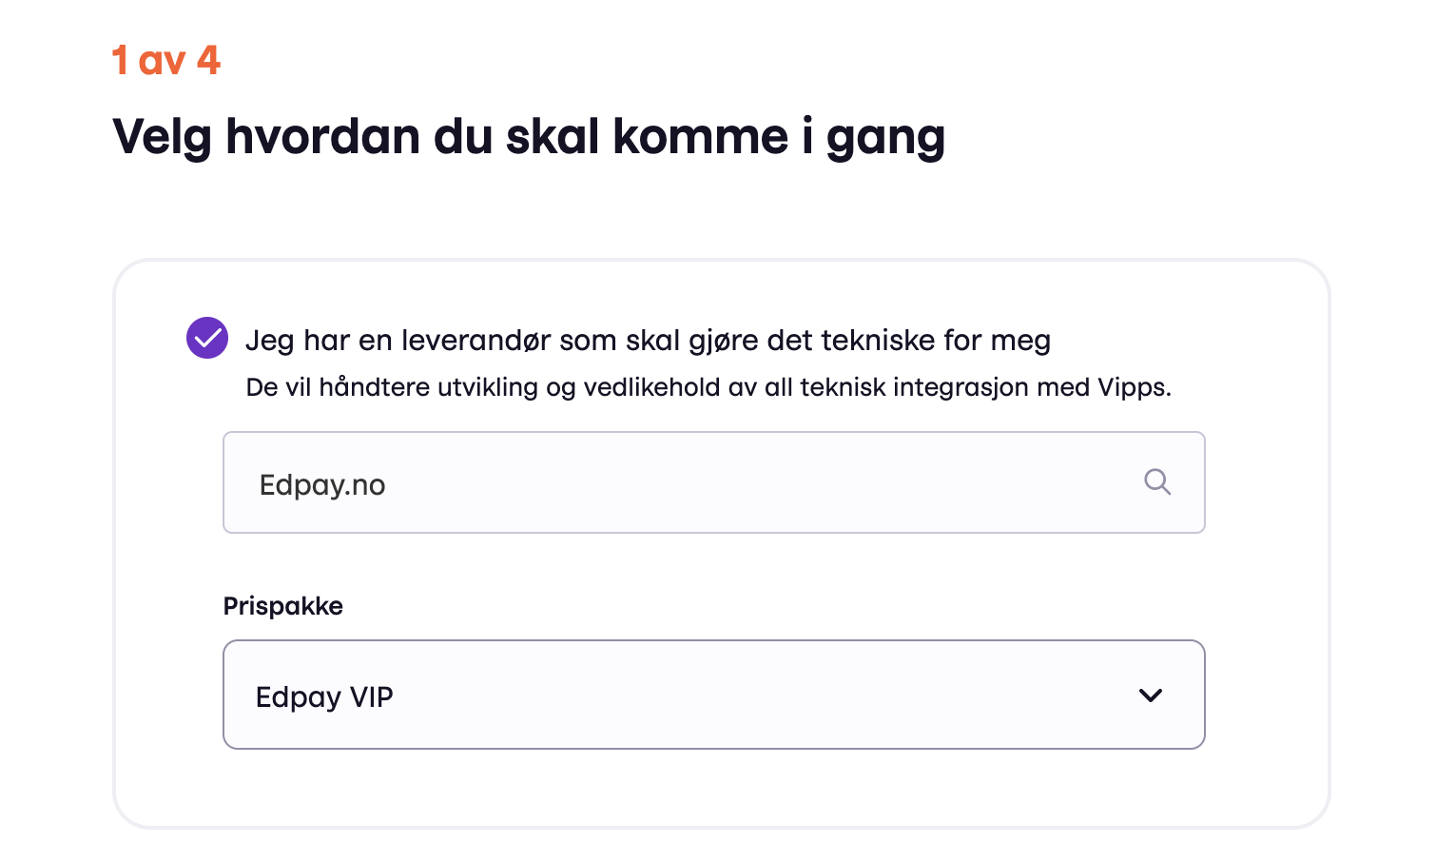The image size is (1436, 862).
Task: Click the 'De vil håndtere utvikling' description
Action: coord(708,387)
